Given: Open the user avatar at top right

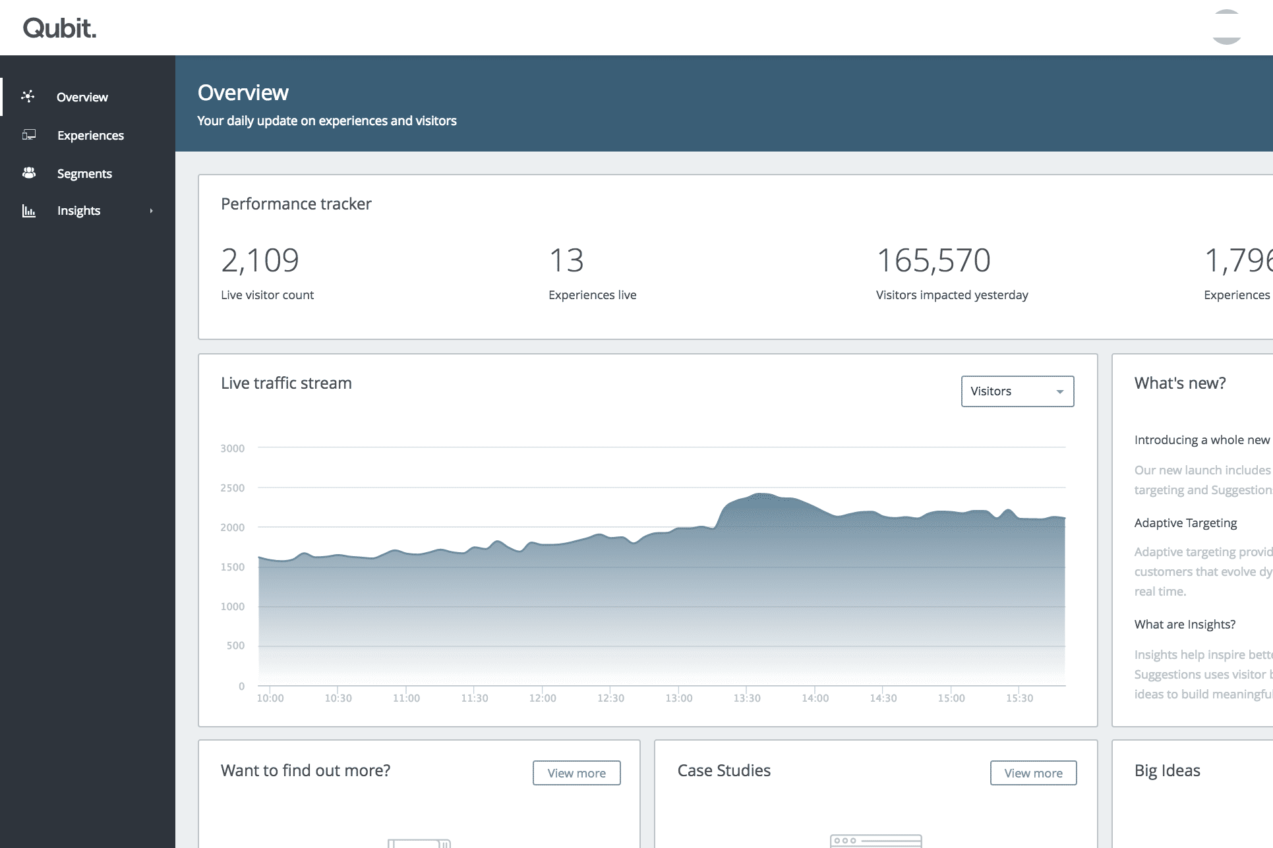Looking at the screenshot, I should click(x=1228, y=27).
